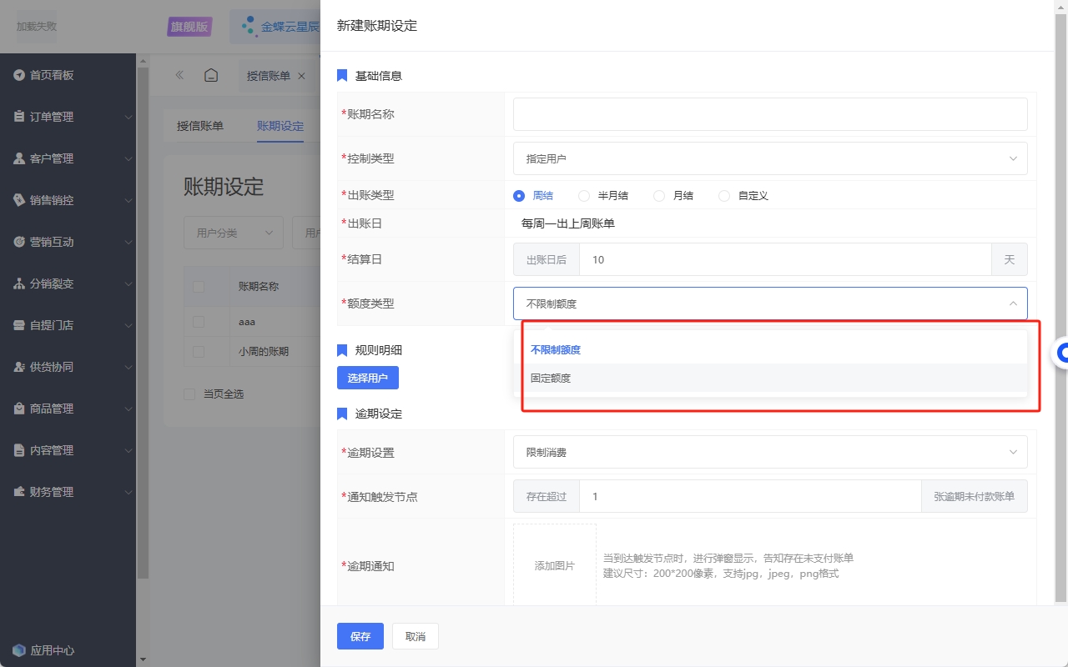Click the 每周一出上周账单 text
The height and width of the screenshot is (667, 1068).
pos(568,223)
